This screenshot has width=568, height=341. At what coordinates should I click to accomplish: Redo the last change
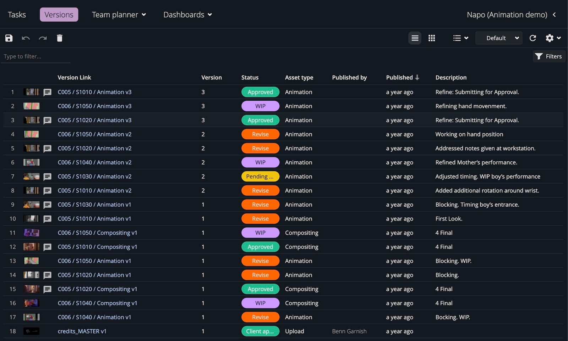42,38
